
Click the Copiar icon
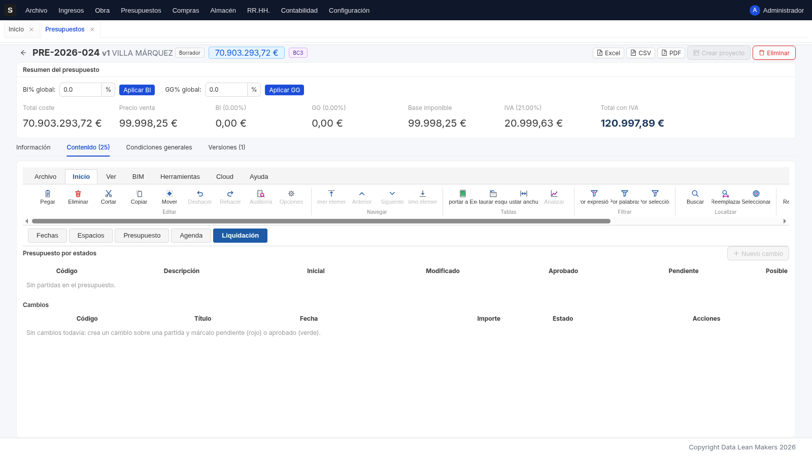(x=139, y=194)
